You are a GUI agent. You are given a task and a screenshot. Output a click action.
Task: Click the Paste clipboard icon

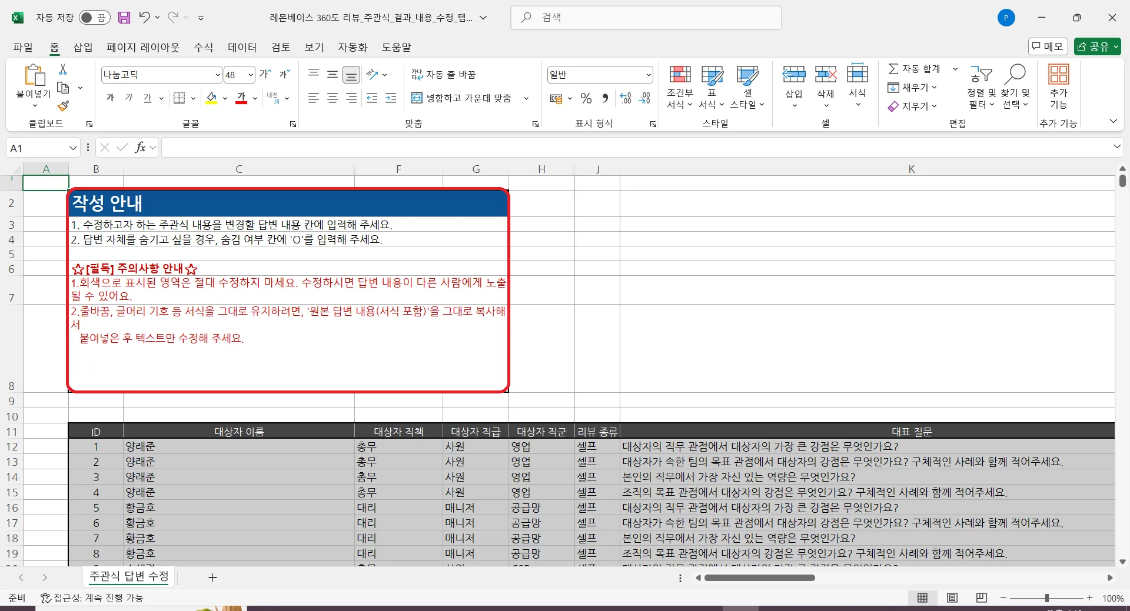point(34,75)
